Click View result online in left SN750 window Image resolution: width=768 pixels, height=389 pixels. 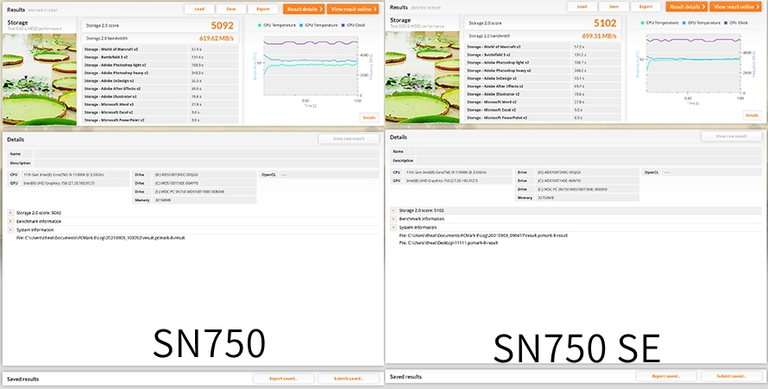point(353,9)
